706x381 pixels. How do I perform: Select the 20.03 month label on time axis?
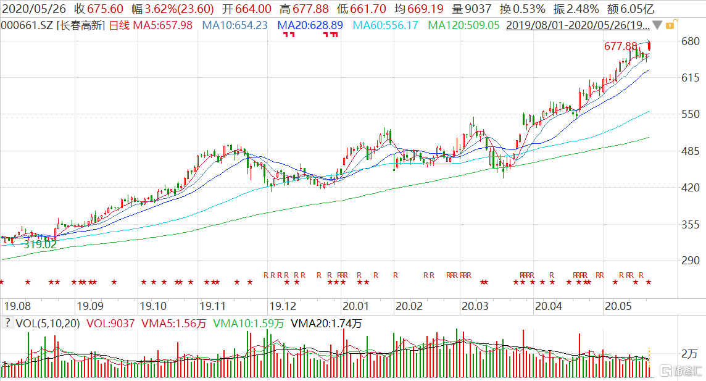pos(473,306)
